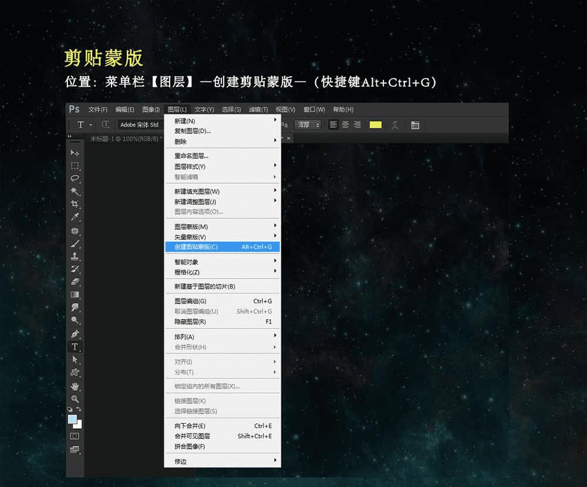Choose 合并可见图层 from the menu
Image resolution: width=587 pixels, height=487 pixels.
click(x=222, y=436)
